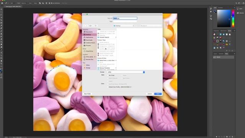Select the Brush tool

(2, 31)
